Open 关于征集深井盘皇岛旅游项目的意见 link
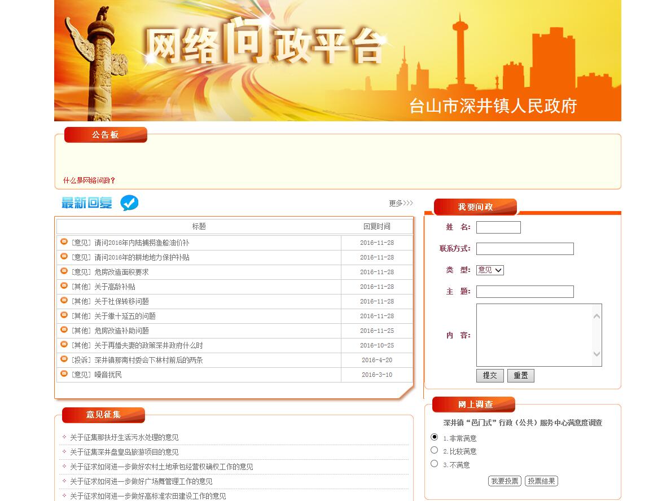Viewport: 671px width, 501px height. [124, 452]
